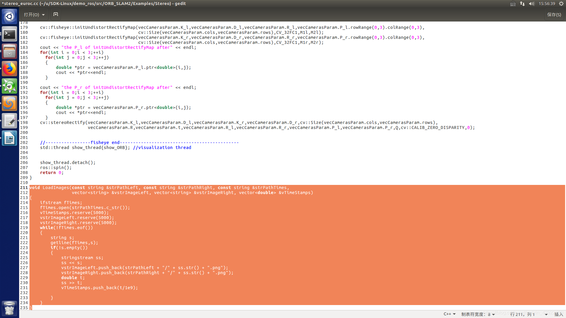566x318 pixels.
Task: Open the keyboard input indicator
Action: [x=513, y=4]
